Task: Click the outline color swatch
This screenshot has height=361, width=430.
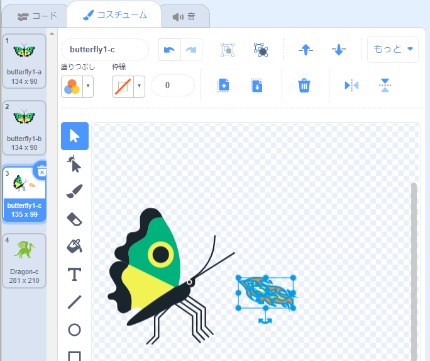Action: [123, 86]
